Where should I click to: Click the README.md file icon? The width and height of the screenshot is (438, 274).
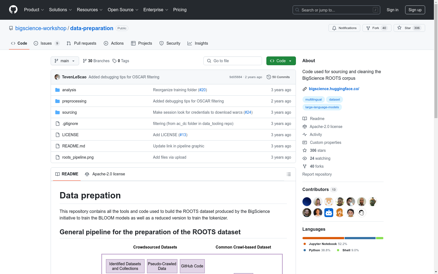pyautogui.click(x=57, y=146)
